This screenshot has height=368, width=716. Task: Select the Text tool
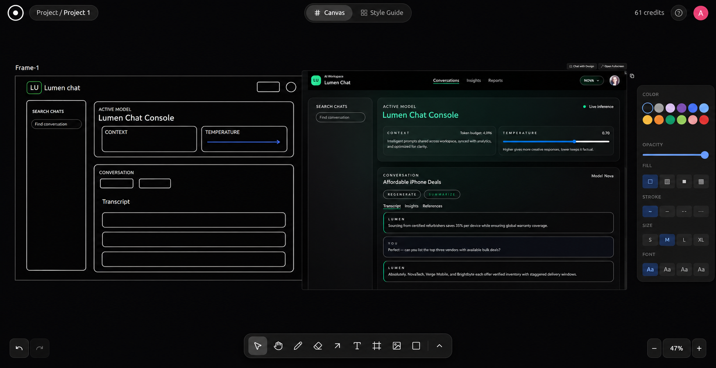[x=357, y=346]
